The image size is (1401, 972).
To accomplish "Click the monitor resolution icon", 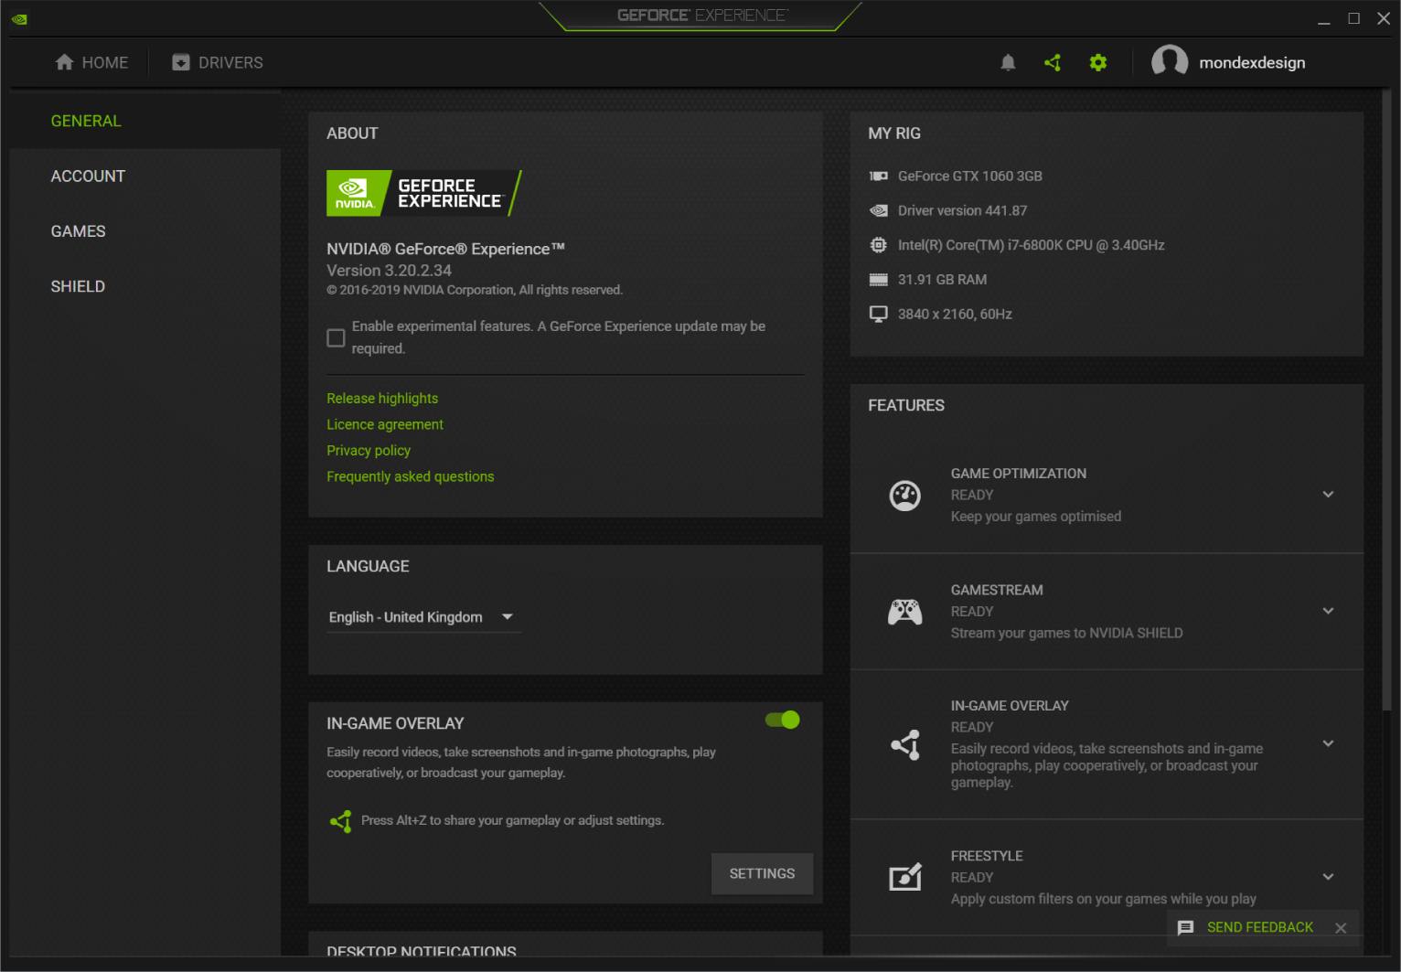I will [x=879, y=314].
